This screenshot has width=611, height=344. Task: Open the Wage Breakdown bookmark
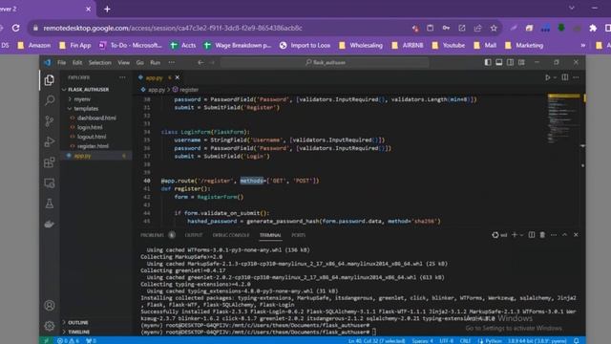pyautogui.click(x=238, y=45)
